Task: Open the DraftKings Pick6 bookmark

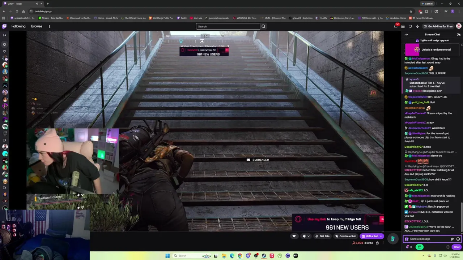Action: click(x=161, y=18)
